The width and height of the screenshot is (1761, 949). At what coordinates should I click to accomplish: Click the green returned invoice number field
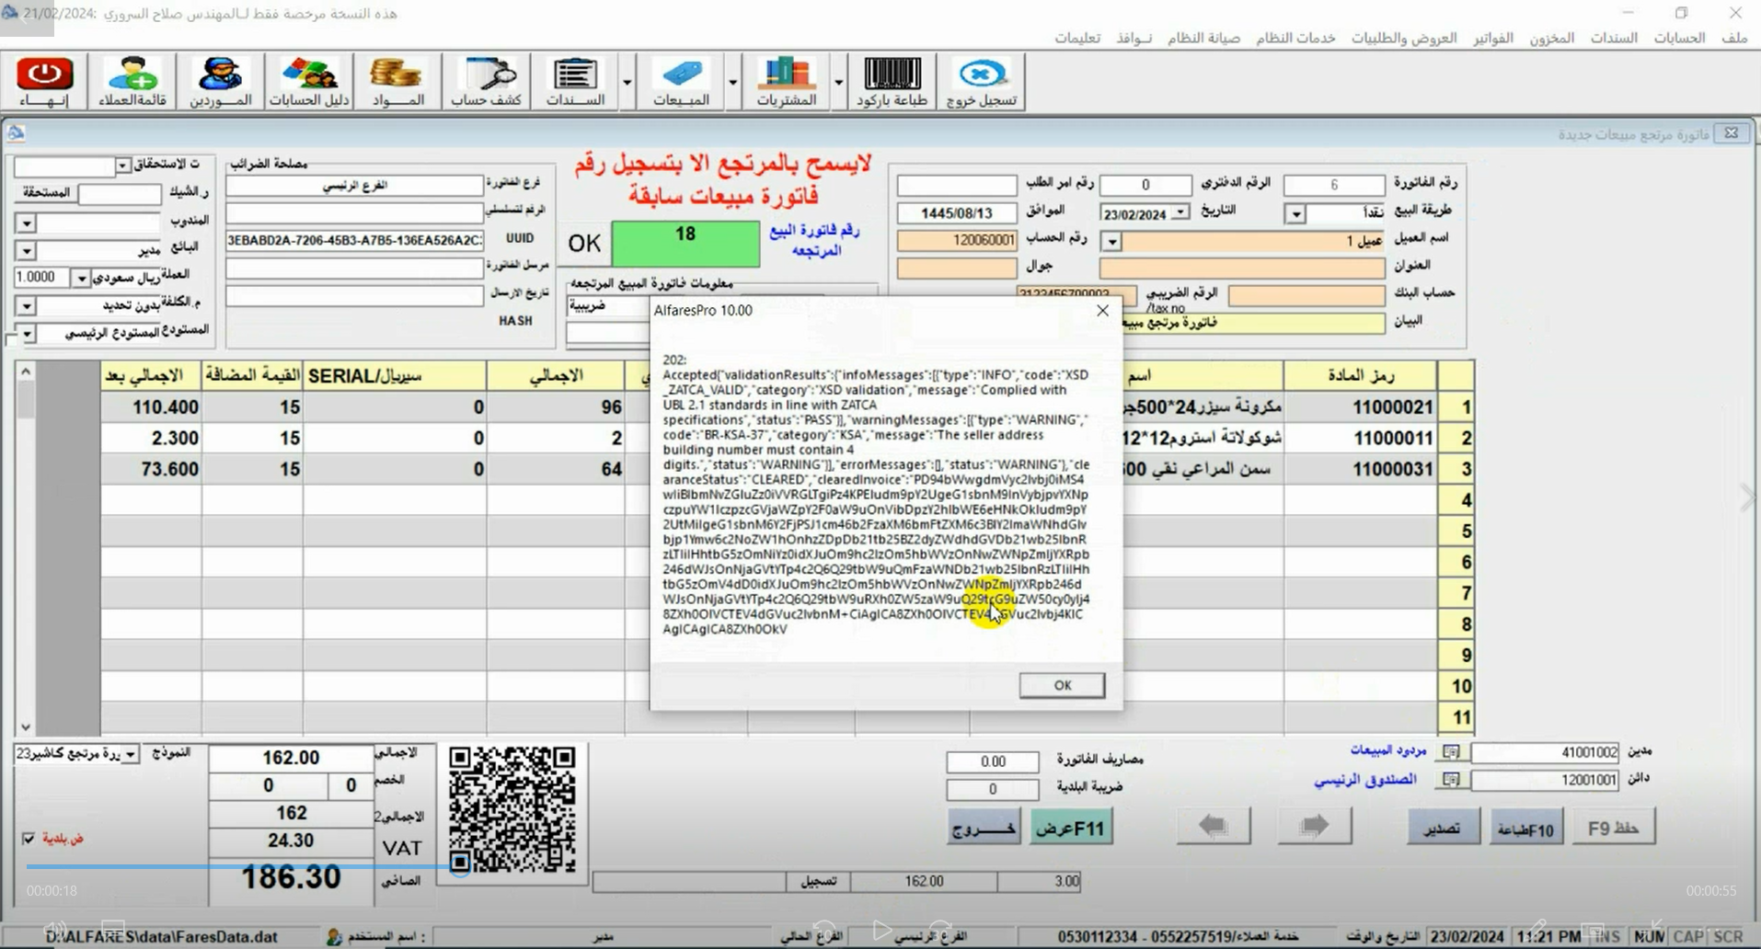[685, 244]
